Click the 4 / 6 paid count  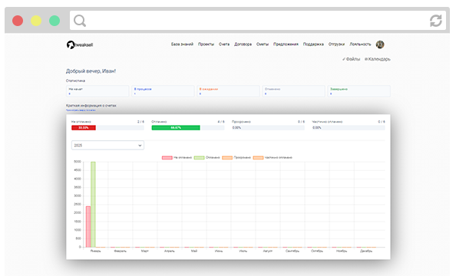tap(221, 122)
